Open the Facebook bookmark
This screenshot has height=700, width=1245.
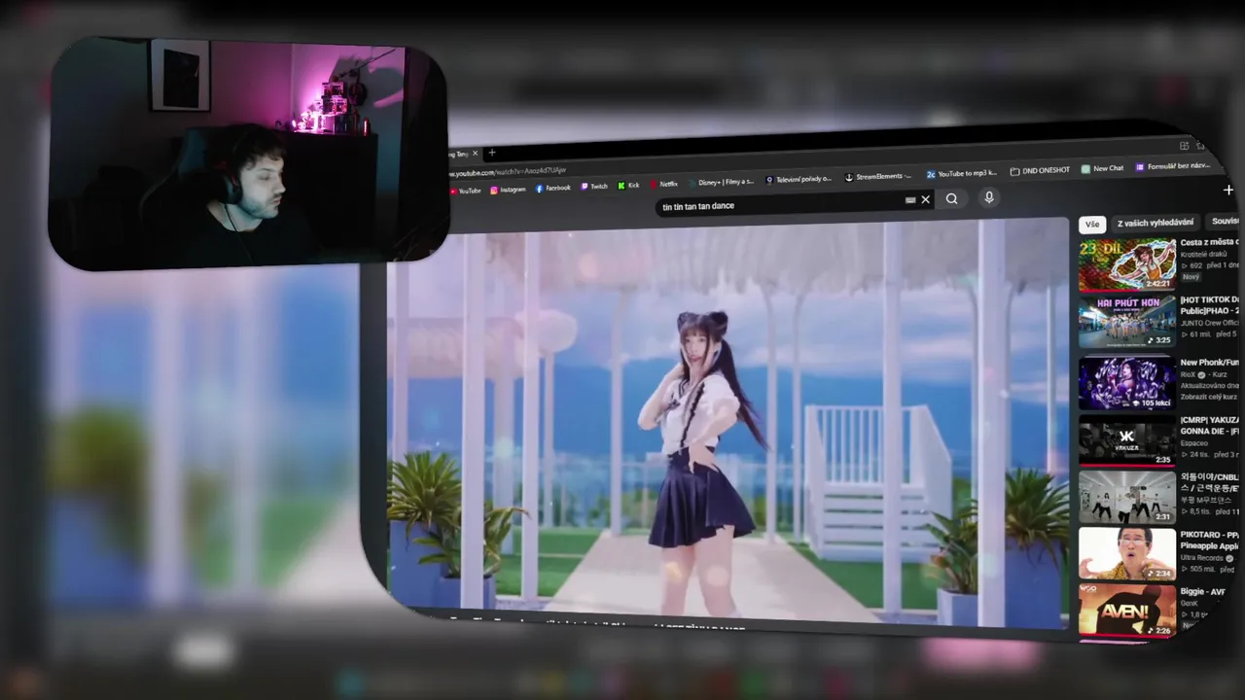(x=552, y=188)
